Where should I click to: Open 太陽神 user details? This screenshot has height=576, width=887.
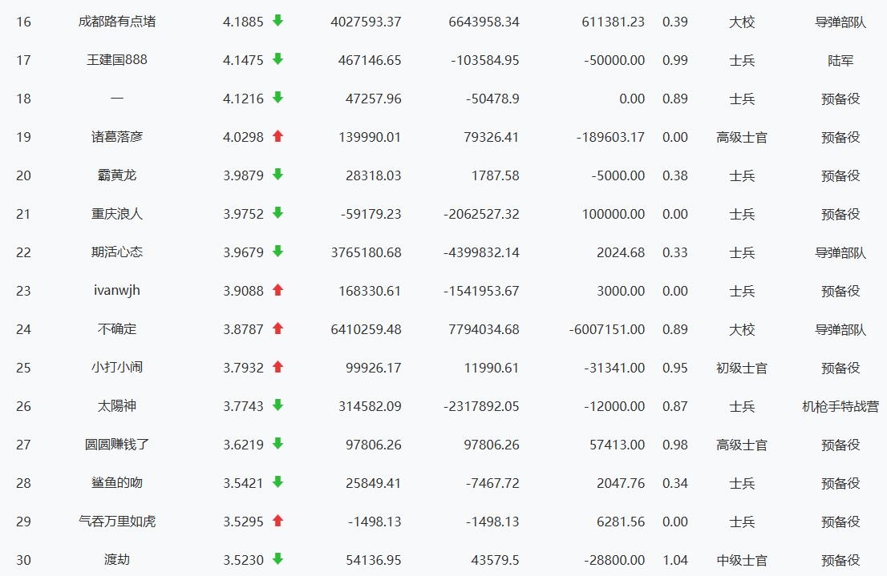117,406
